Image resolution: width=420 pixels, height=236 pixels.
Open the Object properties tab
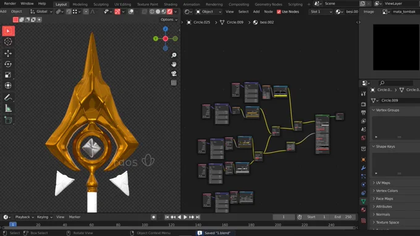click(363, 160)
